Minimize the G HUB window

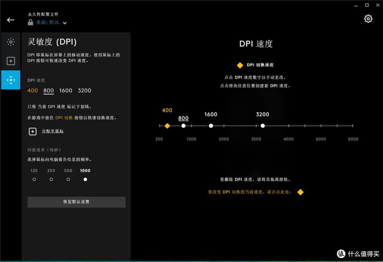click(x=356, y=5)
